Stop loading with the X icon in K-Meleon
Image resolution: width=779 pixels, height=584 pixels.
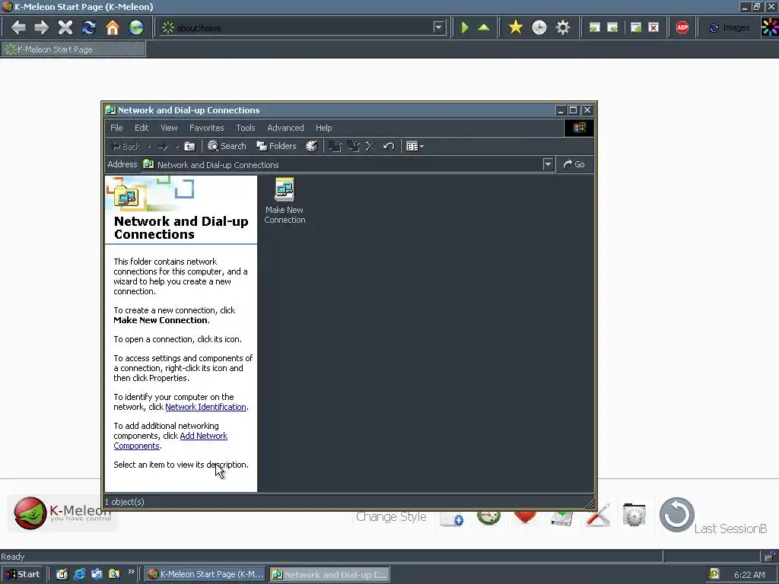[x=65, y=27]
